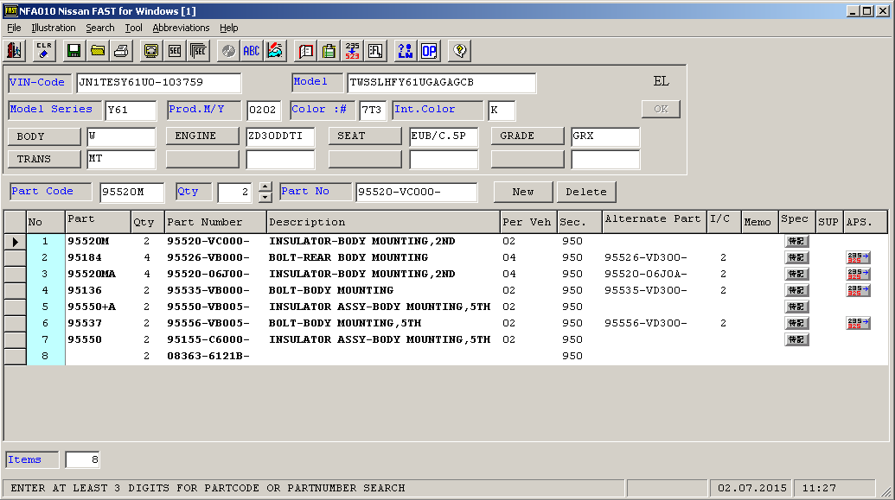Click the Delete button
Image resolution: width=895 pixels, height=500 pixels.
click(x=586, y=192)
